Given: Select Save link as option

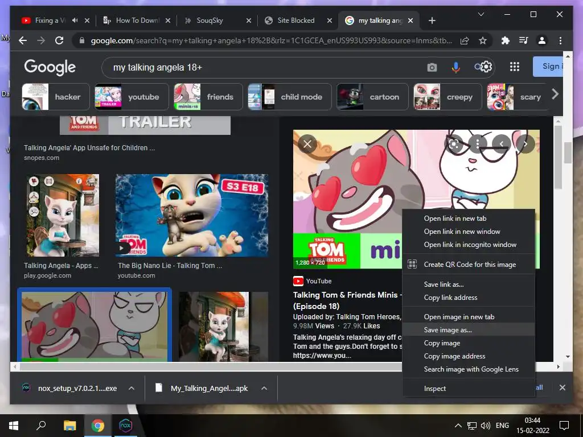Looking at the screenshot, I should pos(469,285).
